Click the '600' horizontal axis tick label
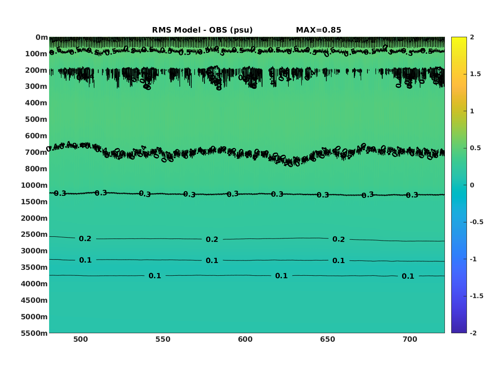Image resolution: width=494 pixels, height=370 pixels. [x=245, y=339]
